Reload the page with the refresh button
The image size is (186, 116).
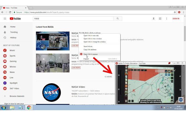point(10,12)
